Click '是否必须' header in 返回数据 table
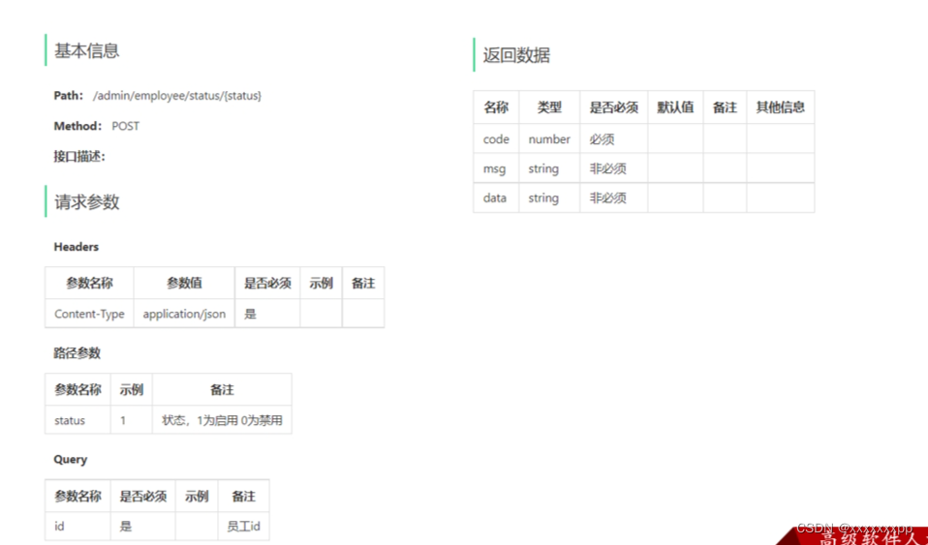928x545 pixels. [614, 107]
